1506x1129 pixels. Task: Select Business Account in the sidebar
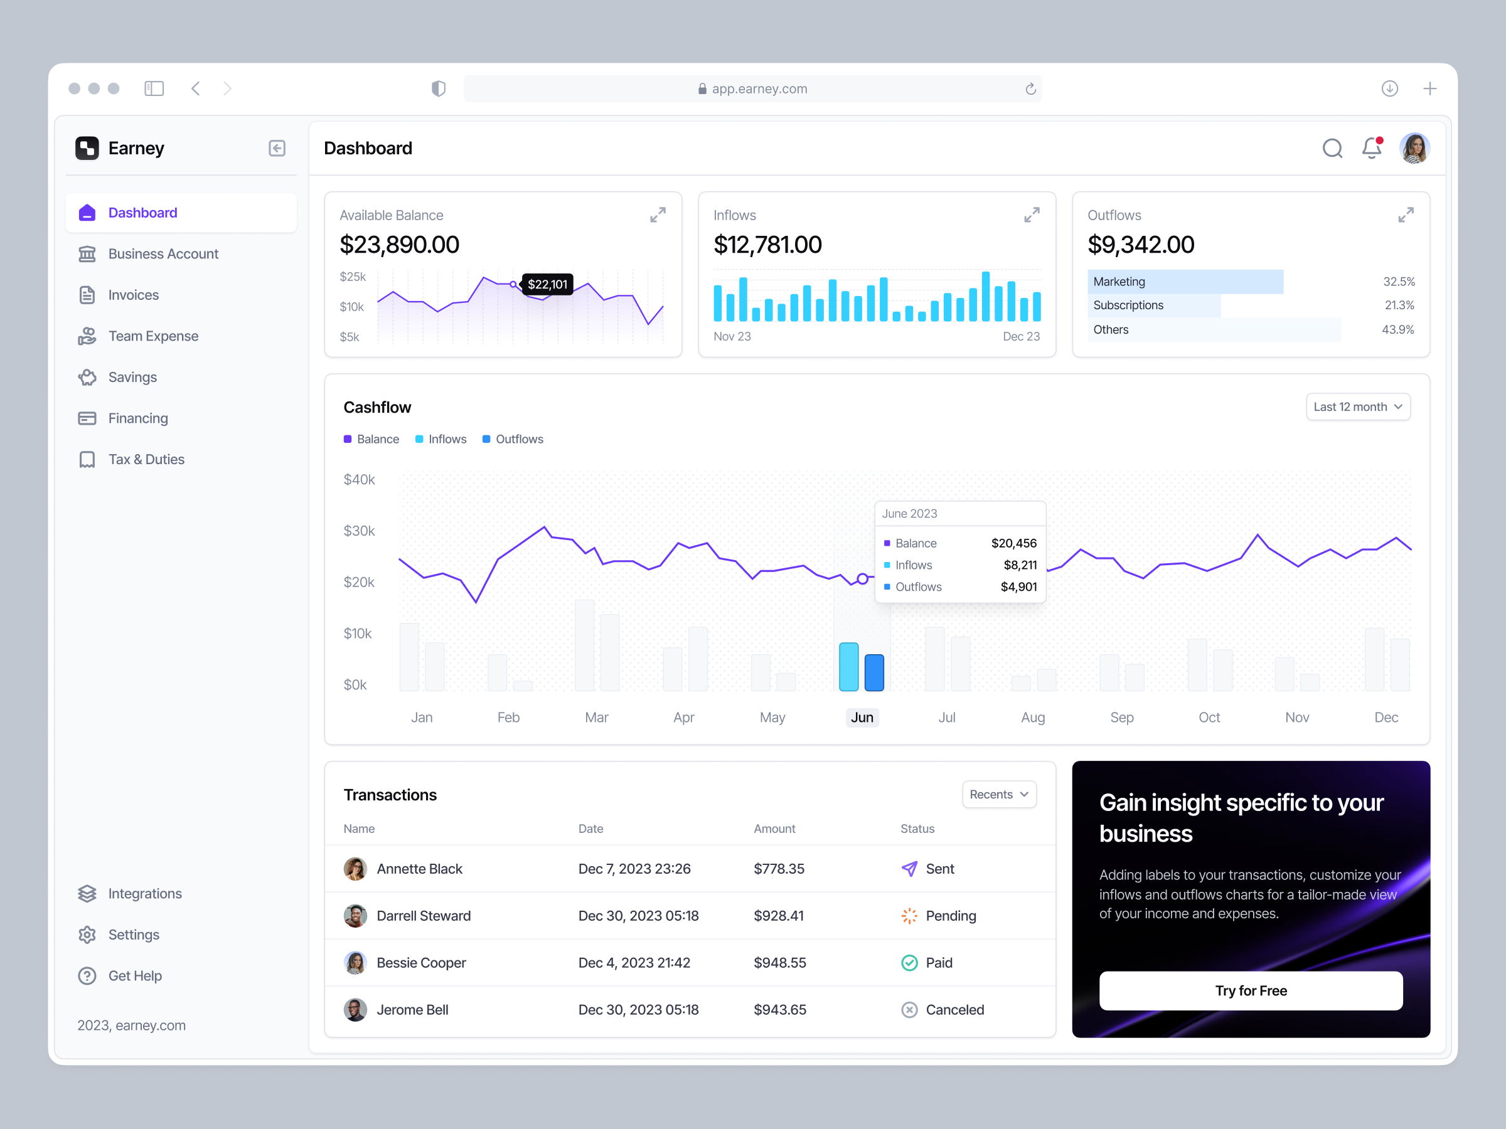point(163,253)
